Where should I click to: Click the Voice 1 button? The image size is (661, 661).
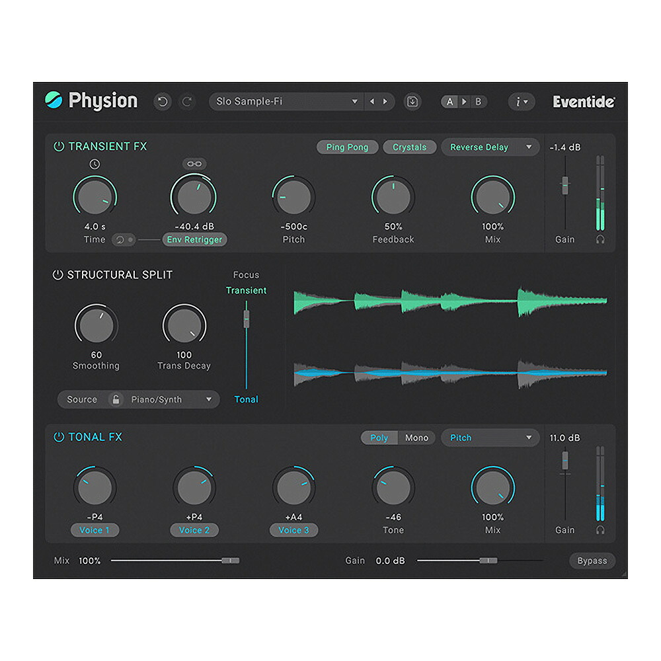pos(95,530)
